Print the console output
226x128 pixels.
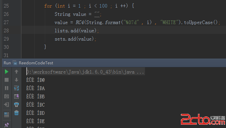pos(16,105)
